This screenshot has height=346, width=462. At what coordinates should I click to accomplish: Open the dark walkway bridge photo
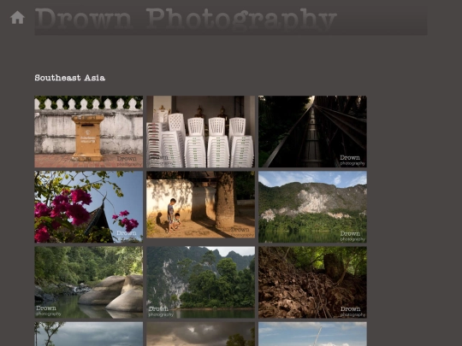click(312, 132)
